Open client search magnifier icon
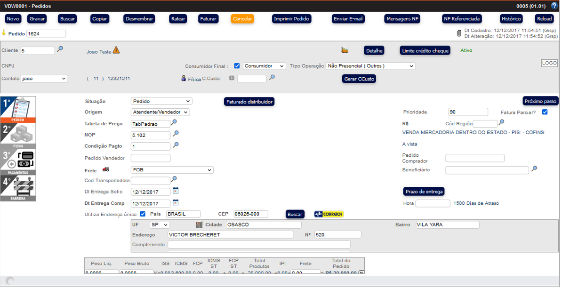562x289 pixels. tap(60, 49)
